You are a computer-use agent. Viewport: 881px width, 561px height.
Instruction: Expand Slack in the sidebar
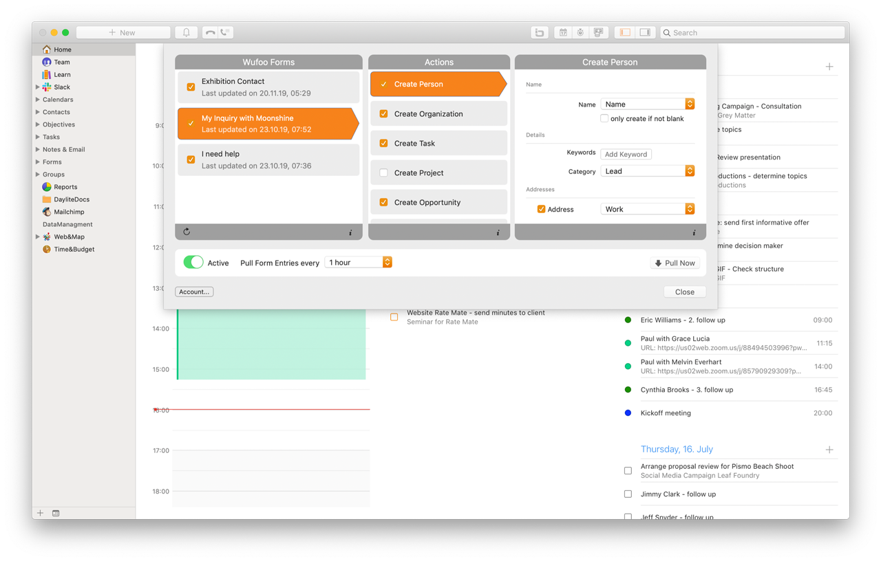tap(37, 87)
